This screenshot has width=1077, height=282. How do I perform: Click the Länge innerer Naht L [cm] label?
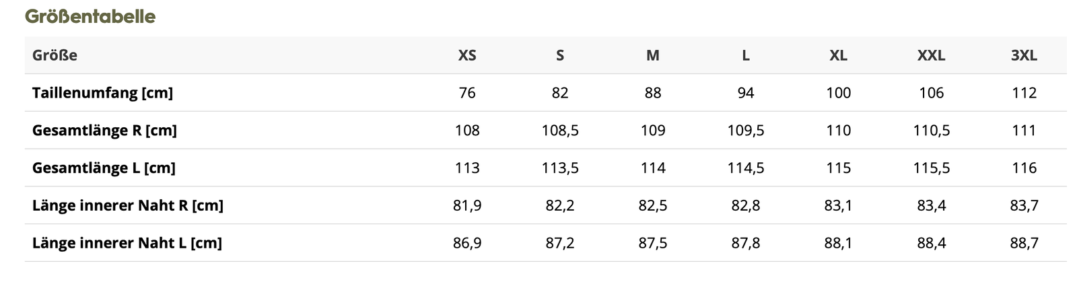(x=127, y=243)
